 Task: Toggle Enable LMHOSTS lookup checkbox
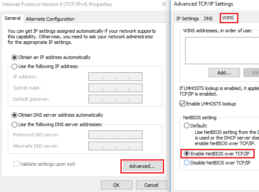(182, 104)
